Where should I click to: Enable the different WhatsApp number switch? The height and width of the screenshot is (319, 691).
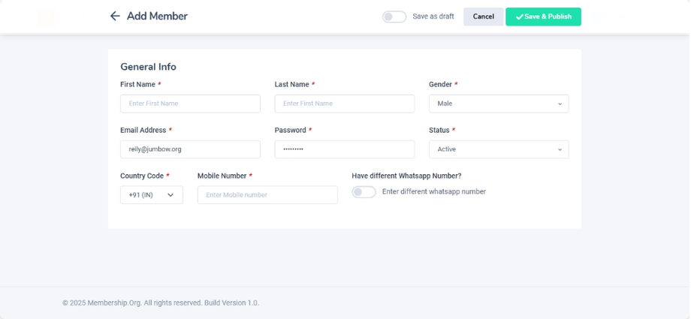tap(364, 192)
